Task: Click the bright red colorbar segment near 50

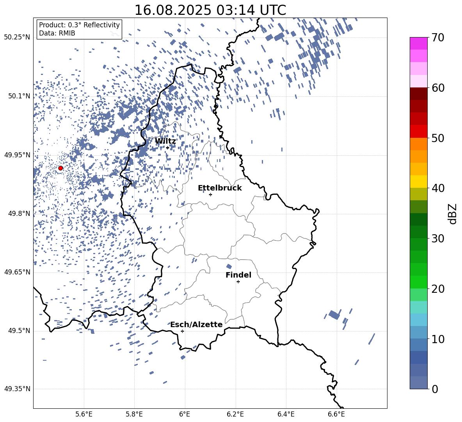Action: 419,132
